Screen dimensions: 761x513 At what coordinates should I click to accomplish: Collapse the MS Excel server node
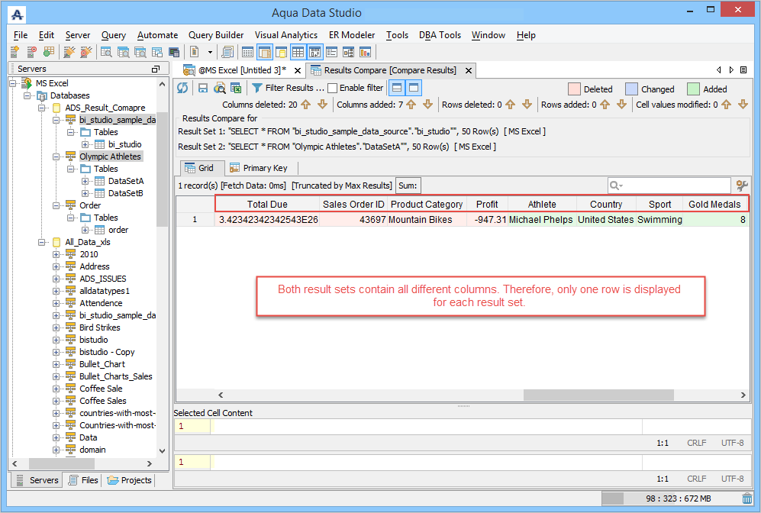click(x=13, y=83)
